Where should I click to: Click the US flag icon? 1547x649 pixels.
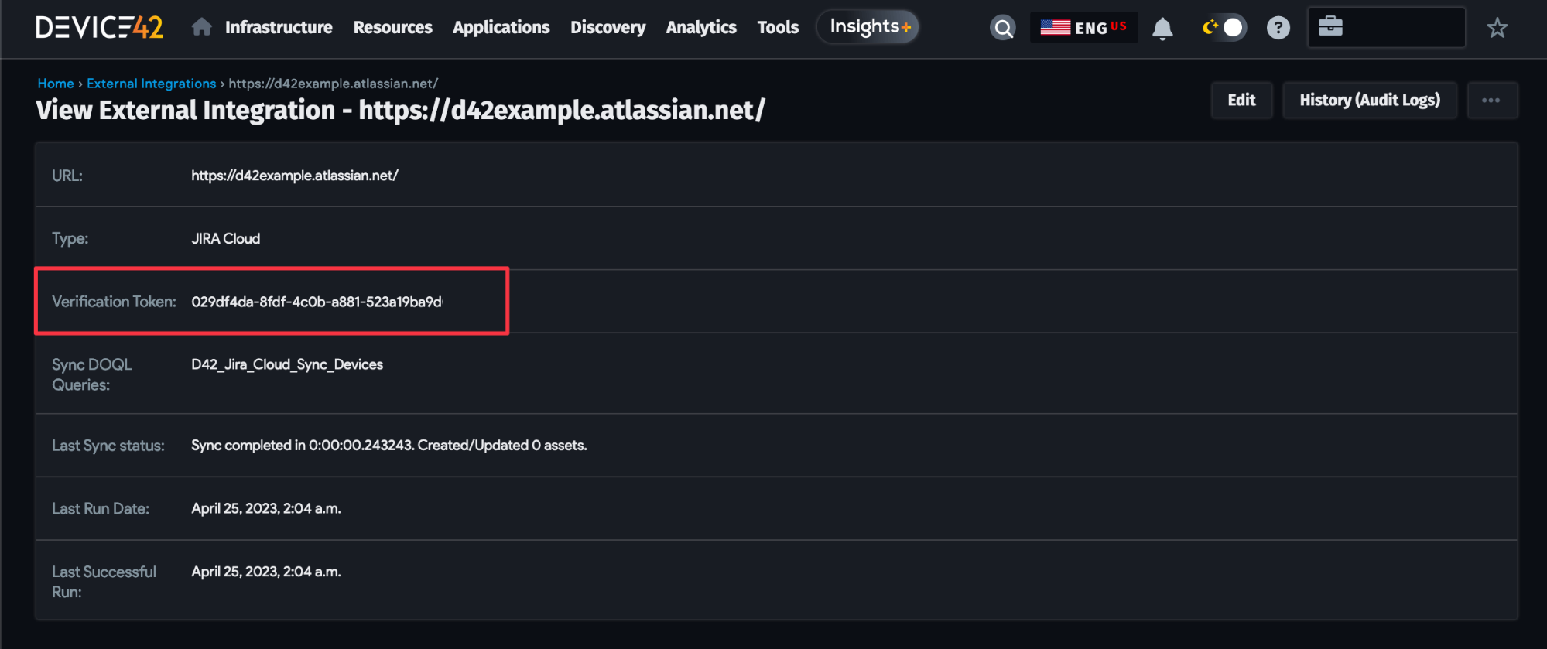pyautogui.click(x=1055, y=28)
